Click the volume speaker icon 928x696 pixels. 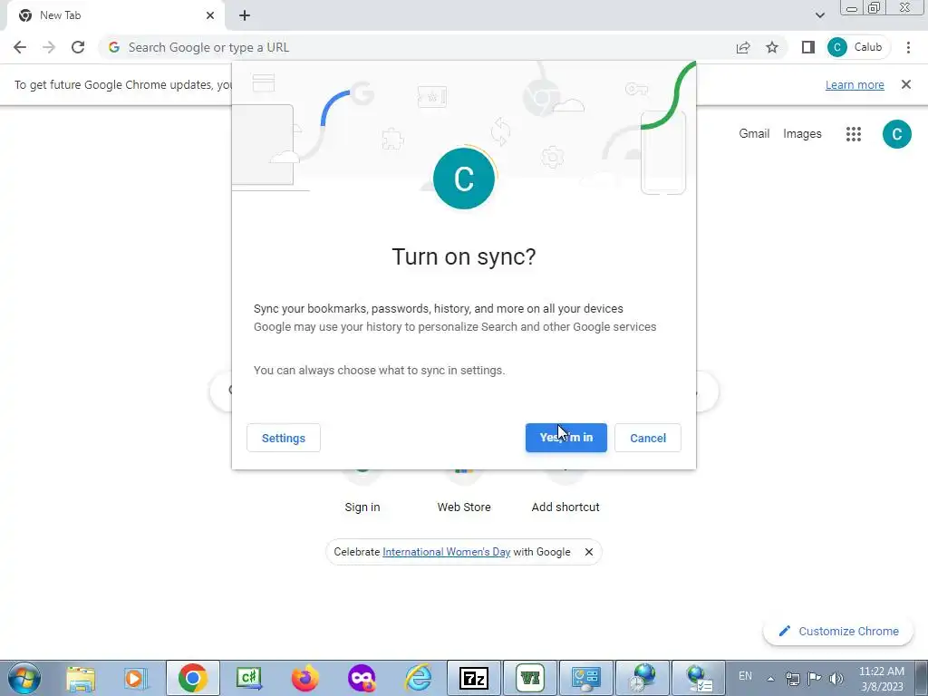(836, 679)
